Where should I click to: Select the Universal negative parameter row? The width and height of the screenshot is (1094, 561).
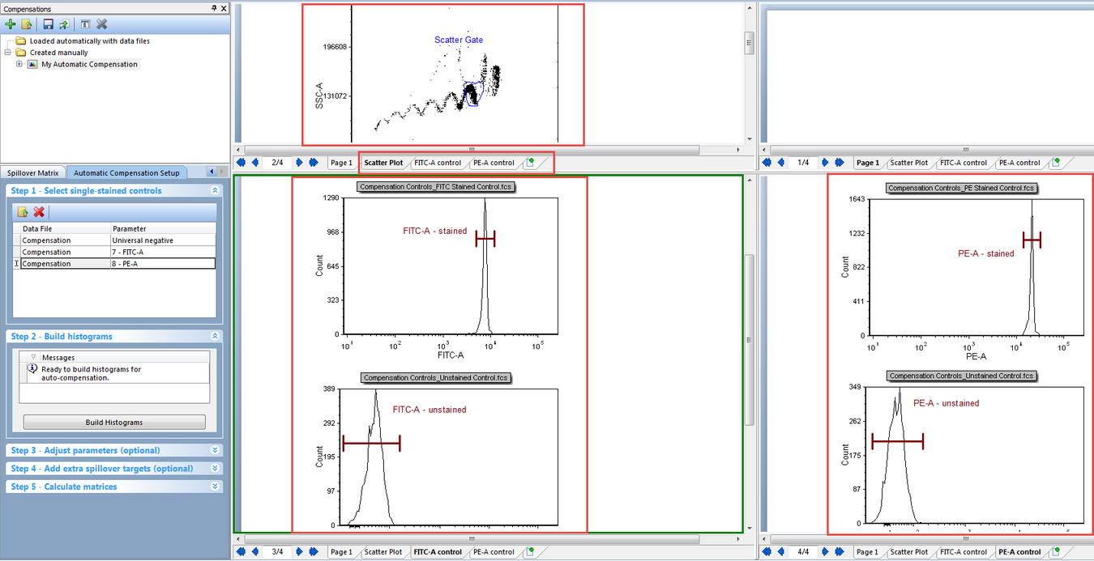pyautogui.click(x=162, y=240)
